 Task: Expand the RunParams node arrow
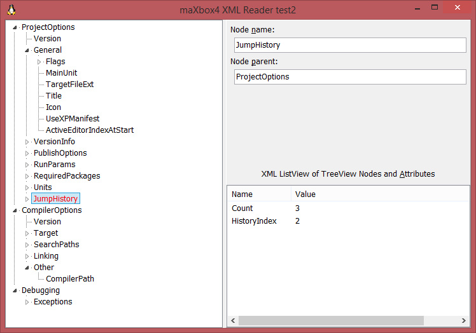pyautogui.click(x=27, y=165)
